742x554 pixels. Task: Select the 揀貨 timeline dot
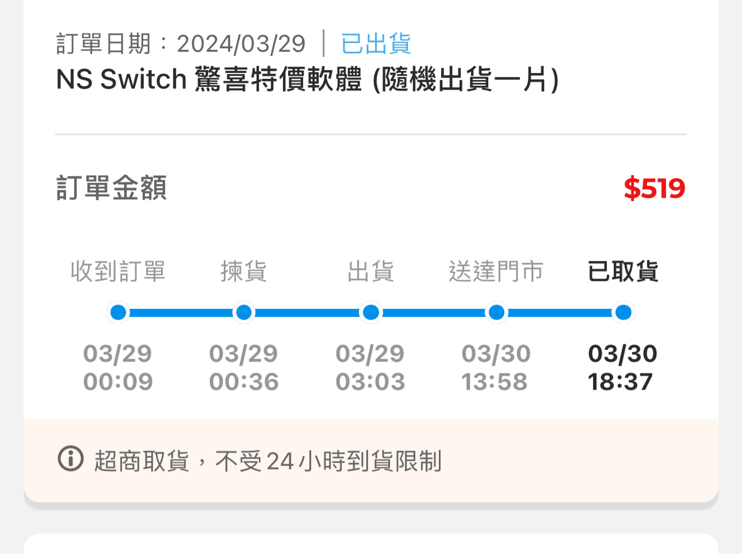point(244,312)
